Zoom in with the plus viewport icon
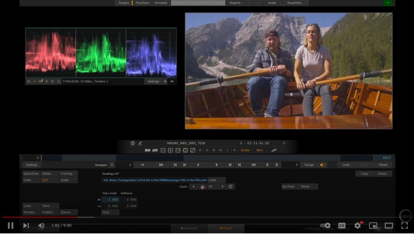 pos(170,150)
